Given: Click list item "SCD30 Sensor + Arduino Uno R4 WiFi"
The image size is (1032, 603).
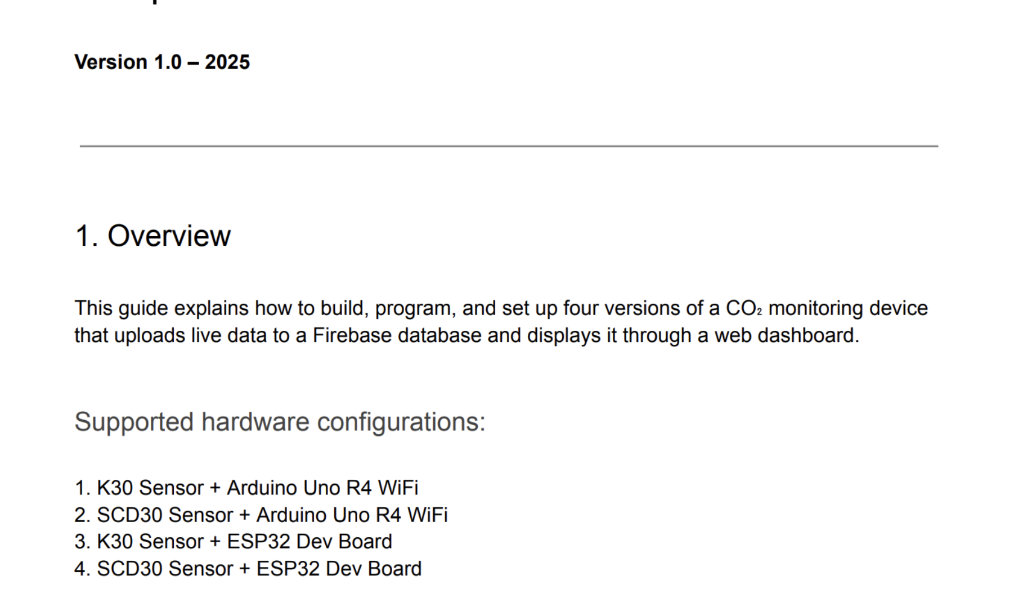Looking at the screenshot, I should pos(272,515).
